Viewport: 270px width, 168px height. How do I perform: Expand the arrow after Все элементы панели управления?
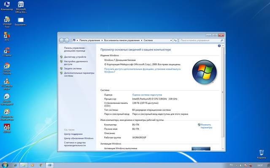click(142, 40)
